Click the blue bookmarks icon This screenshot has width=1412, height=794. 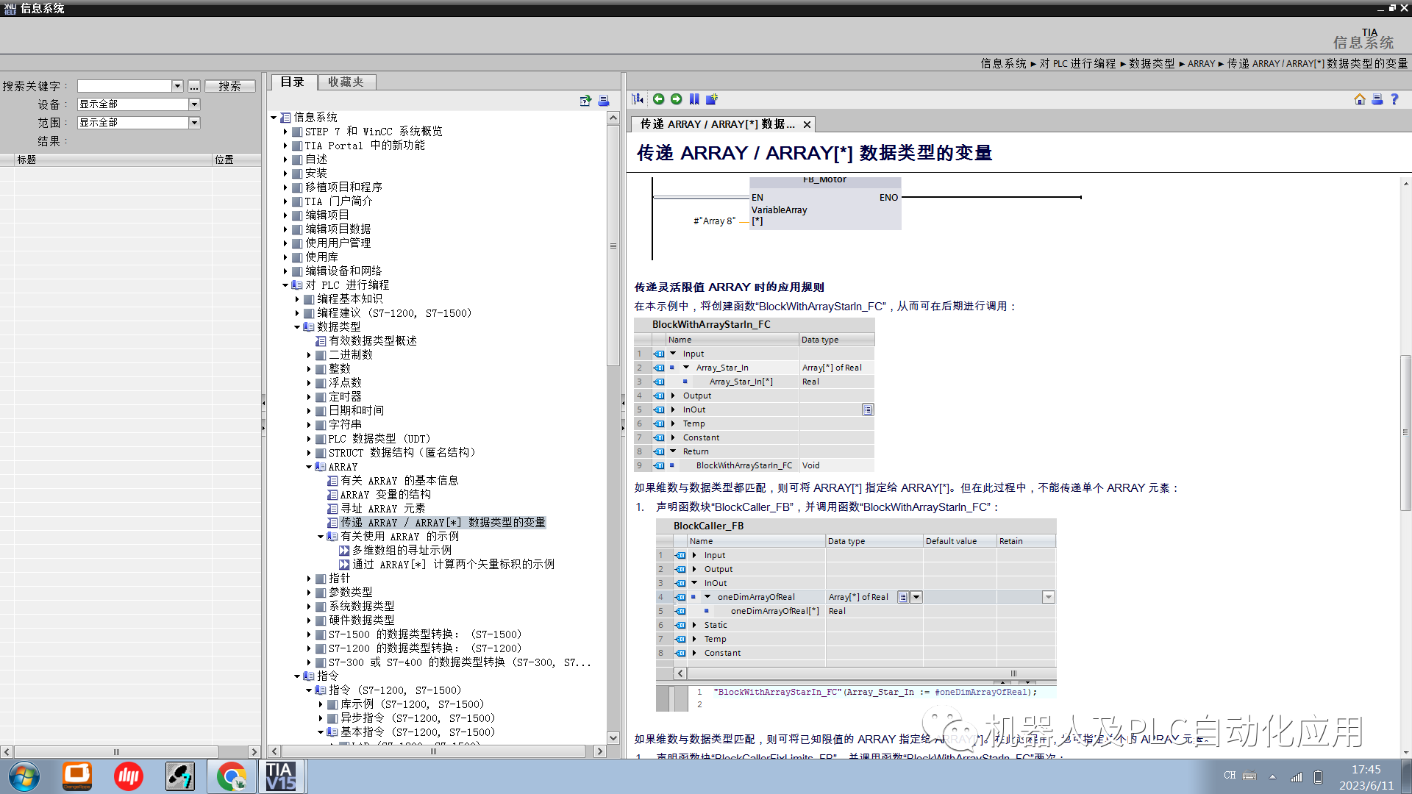pos(694,99)
